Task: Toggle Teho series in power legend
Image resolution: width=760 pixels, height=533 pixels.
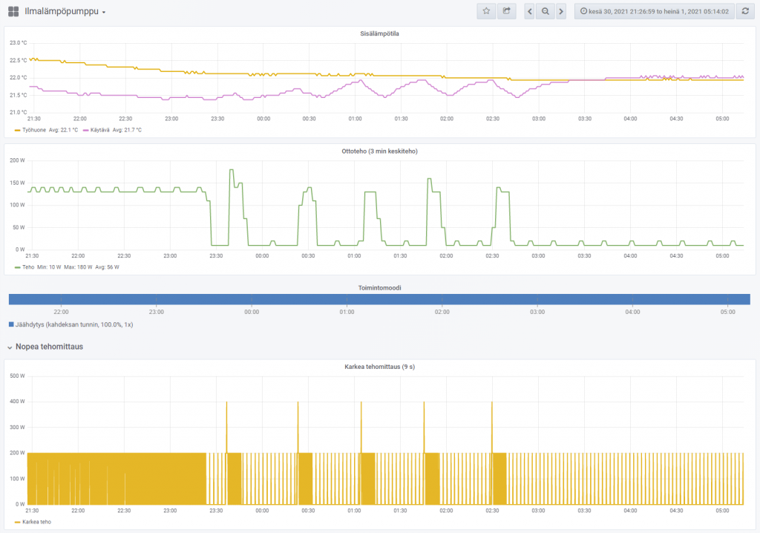Action: (28, 267)
